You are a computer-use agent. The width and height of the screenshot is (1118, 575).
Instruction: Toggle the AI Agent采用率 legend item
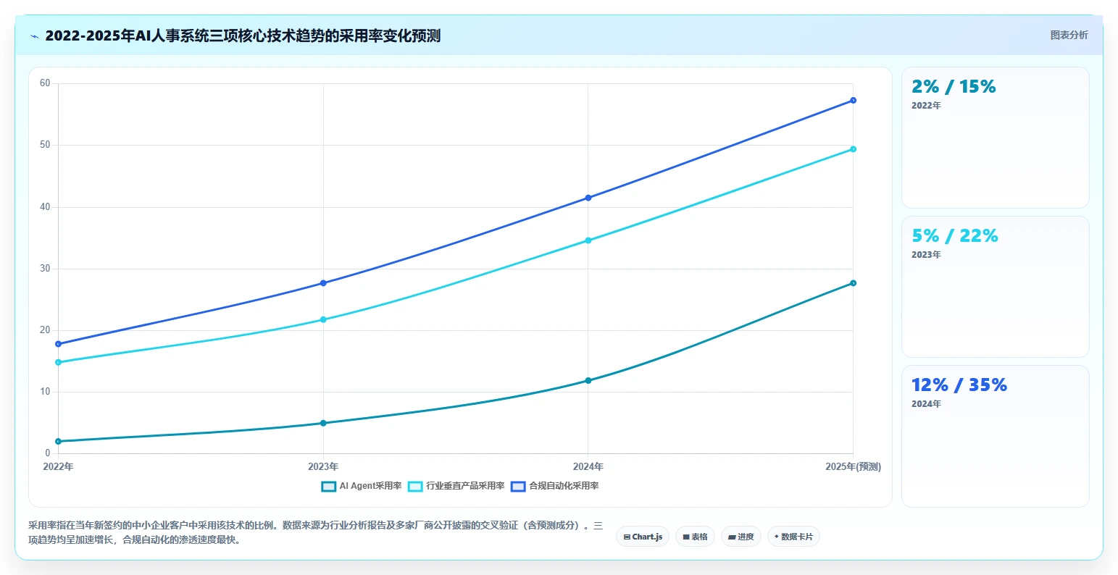click(362, 486)
